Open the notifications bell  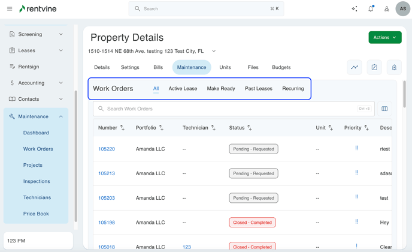tap(371, 9)
